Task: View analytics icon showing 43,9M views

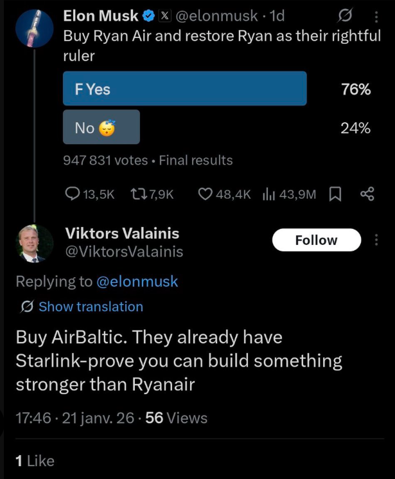Action: pos(268,194)
